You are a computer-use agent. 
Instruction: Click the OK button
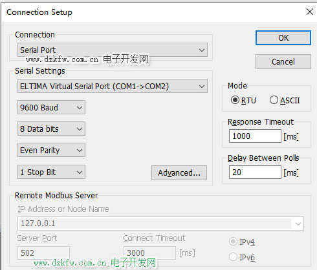(x=283, y=38)
